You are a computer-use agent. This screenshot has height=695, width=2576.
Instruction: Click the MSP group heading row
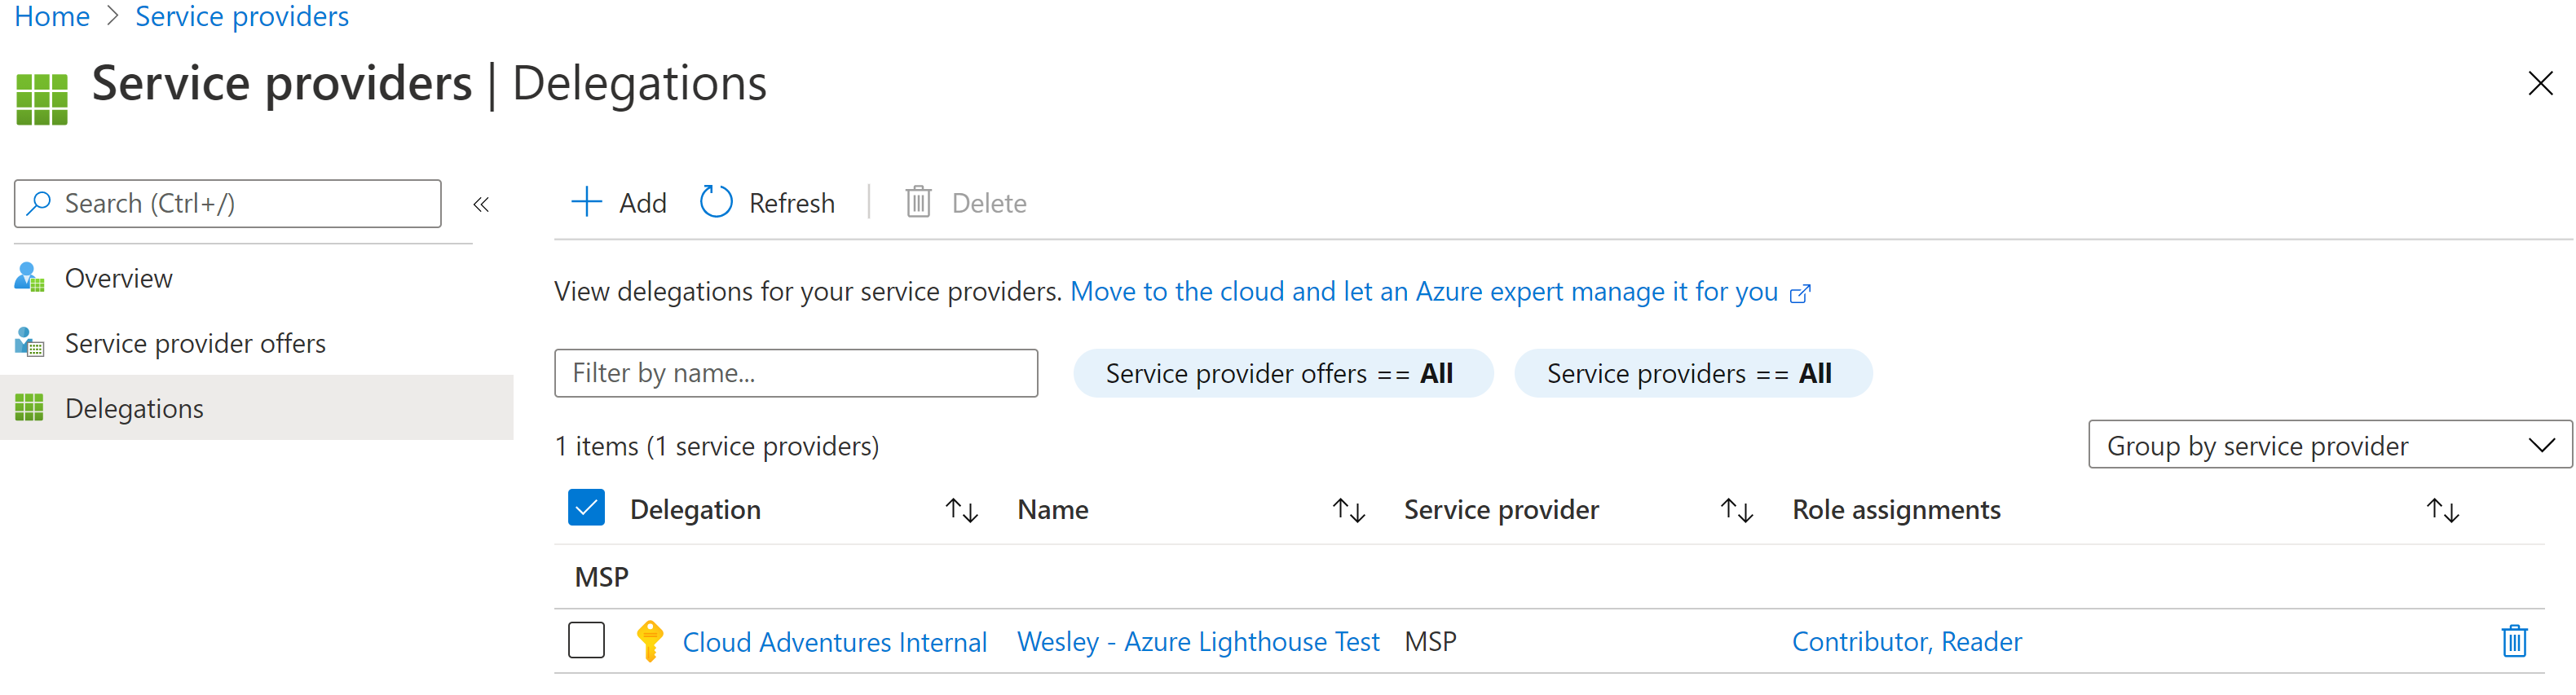pos(1549,577)
